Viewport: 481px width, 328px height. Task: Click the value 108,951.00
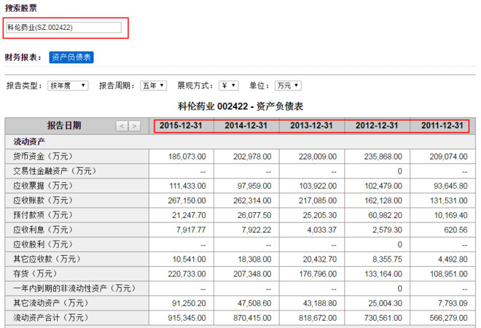449,274
